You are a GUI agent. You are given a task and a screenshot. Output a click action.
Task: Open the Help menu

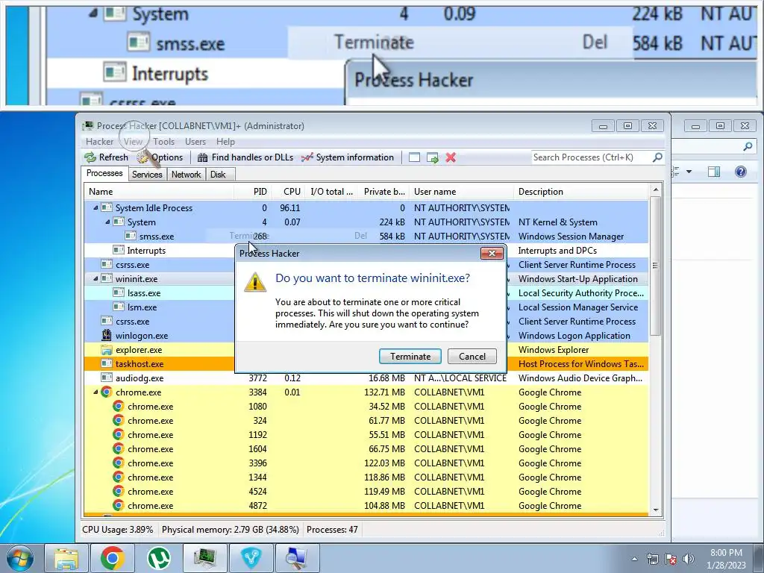click(225, 141)
